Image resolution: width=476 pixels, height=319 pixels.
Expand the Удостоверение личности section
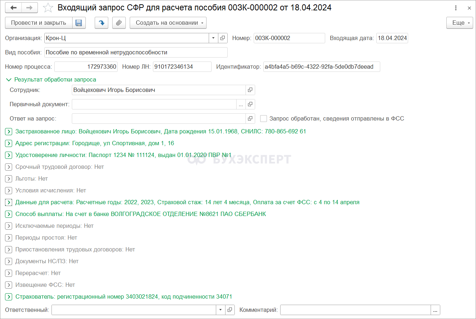point(9,155)
